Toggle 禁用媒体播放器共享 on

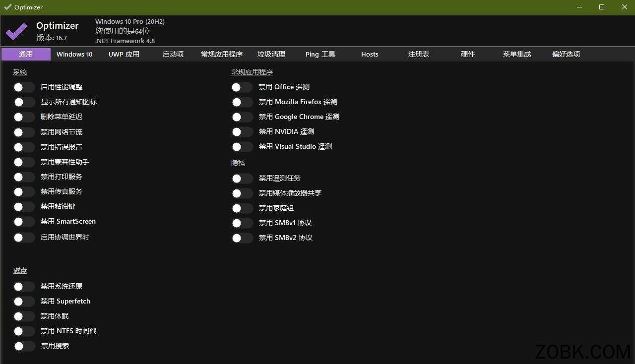(242, 193)
